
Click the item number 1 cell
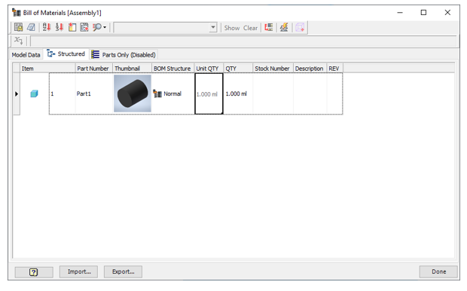(x=63, y=94)
